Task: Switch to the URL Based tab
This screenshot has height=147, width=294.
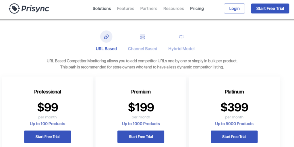Action: click(x=106, y=49)
